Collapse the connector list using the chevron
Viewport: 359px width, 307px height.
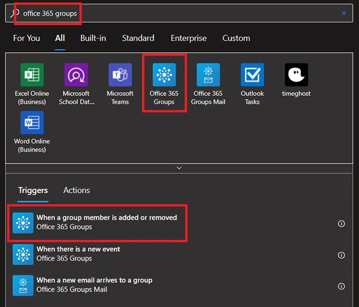tap(179, 168)
